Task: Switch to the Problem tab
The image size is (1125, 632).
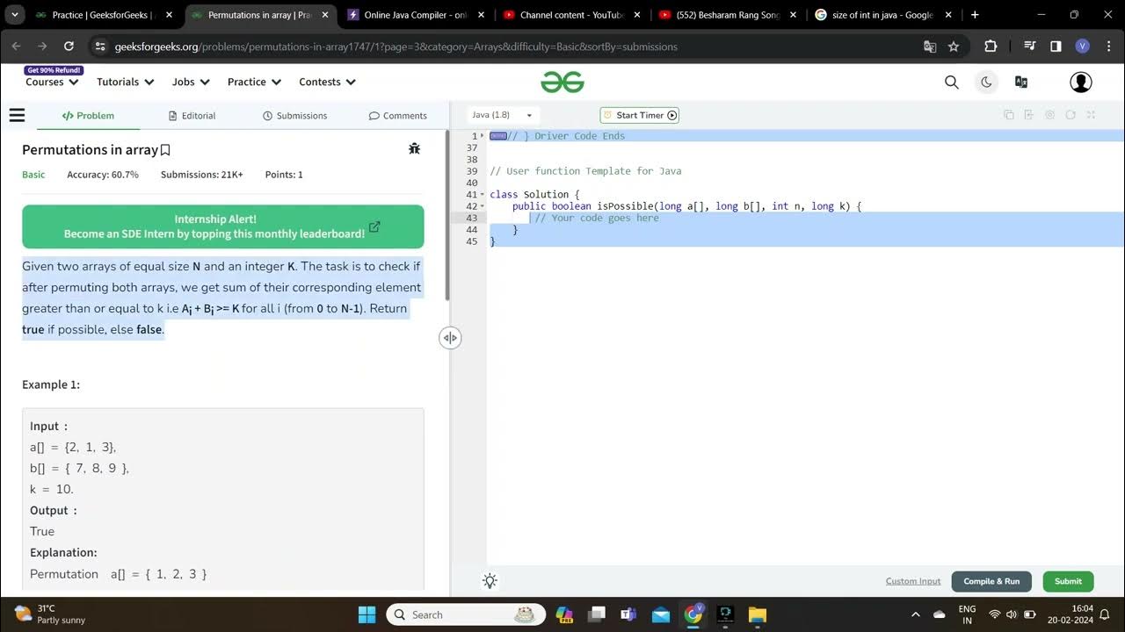Action: coord(88,115)
